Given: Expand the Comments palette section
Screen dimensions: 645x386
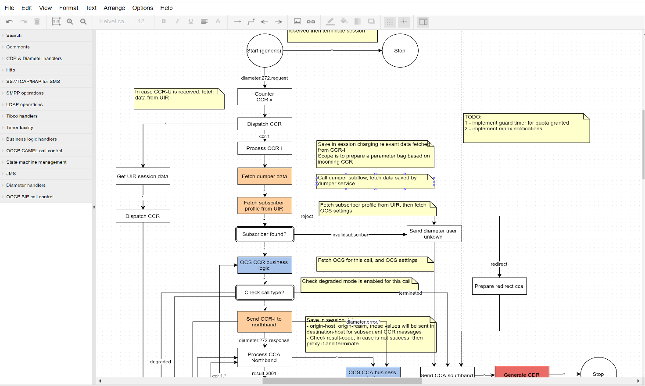Looking at the screenshot, I should click(x=46, y=47).
